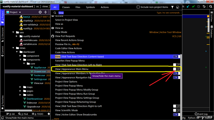Click vuetify-material-dashboard breadcrumb
This screenshot has width=214, height=120.
pos(18,7)
